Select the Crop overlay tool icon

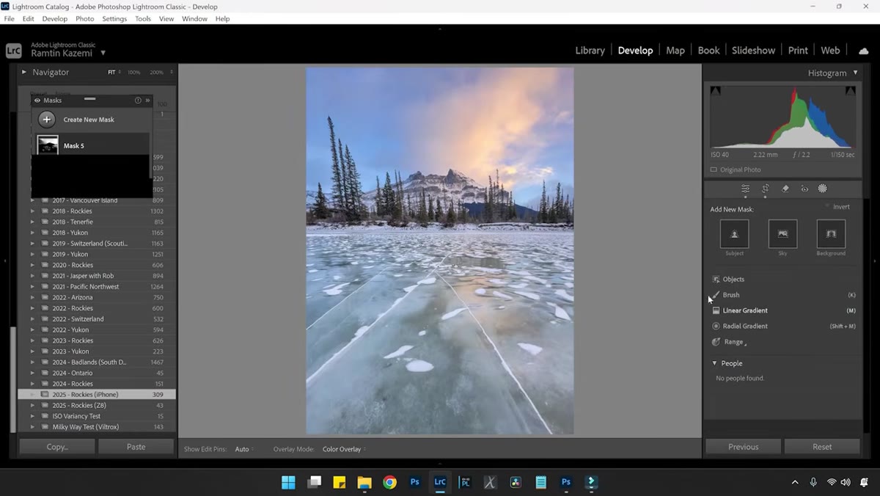pyautogui.click(x=765, y=189)
